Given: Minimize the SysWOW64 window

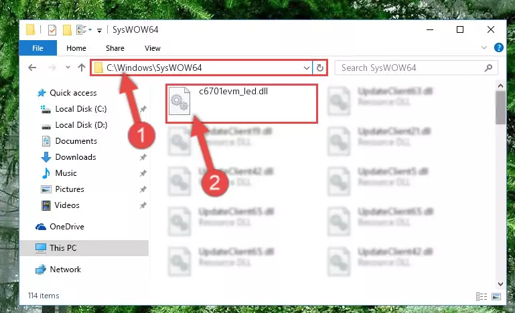Looking at the screenshot, I should [430, 29].
